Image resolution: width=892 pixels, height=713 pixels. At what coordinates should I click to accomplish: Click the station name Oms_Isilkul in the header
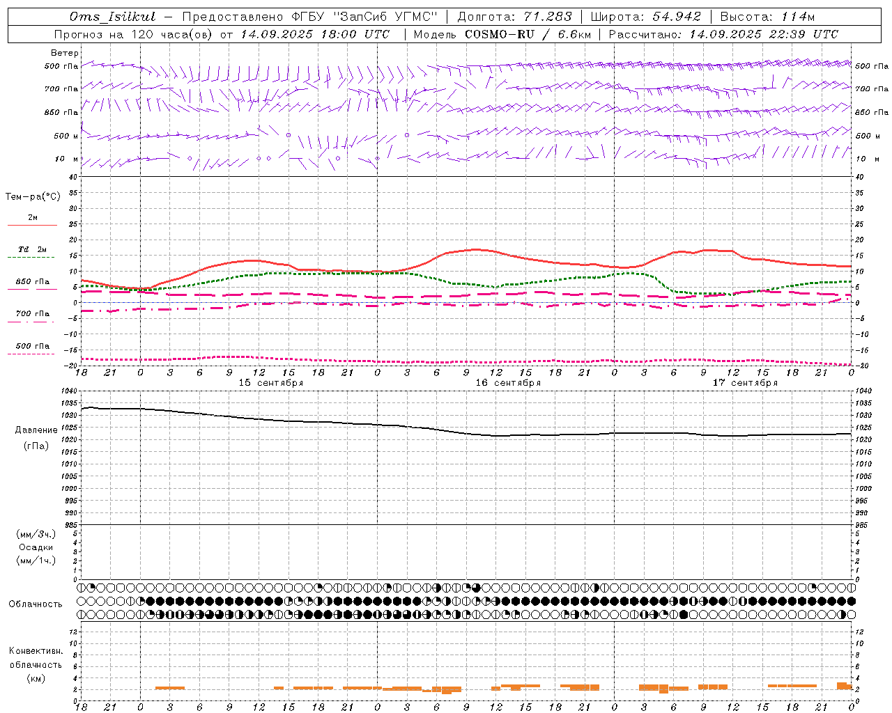tap(112, 17)
